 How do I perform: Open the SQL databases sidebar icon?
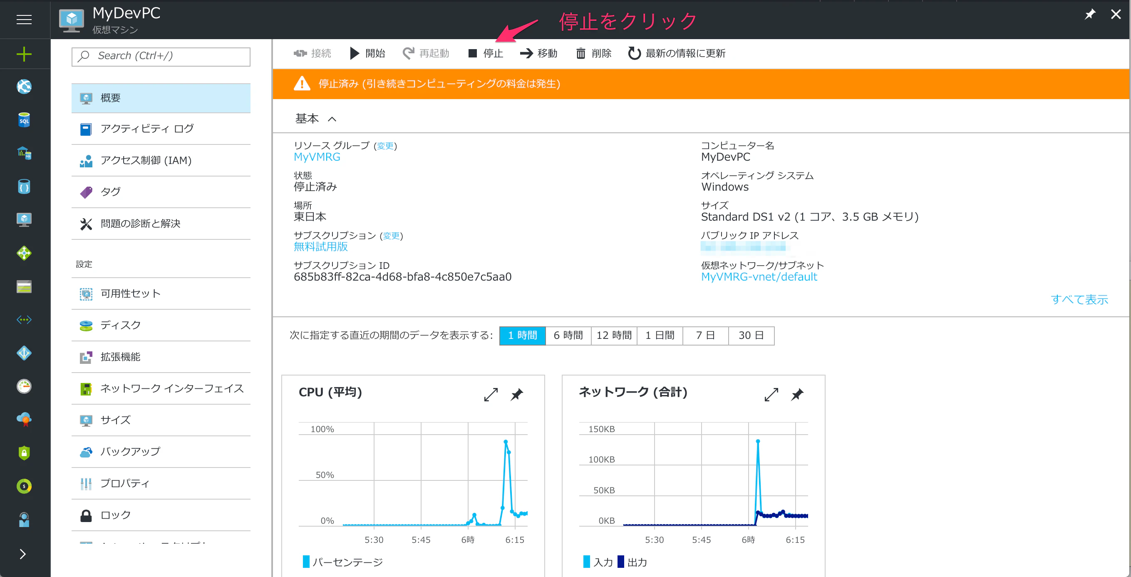pyautogui.click(x=24, y=120)
